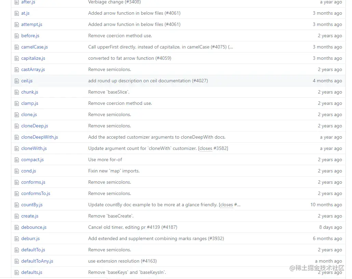Screen dimensions: 352x279
Task: Open the capitalize.js file
Action: 33,58
